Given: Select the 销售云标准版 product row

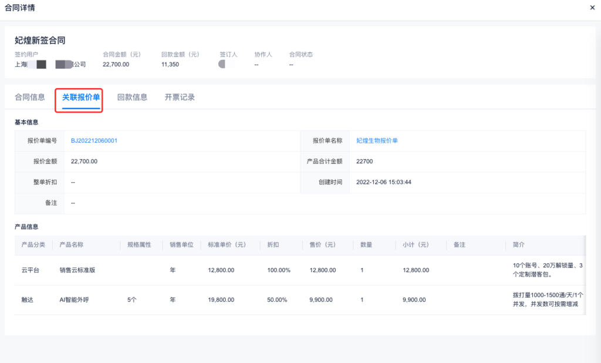Looking at the screenshot, I should pos(77,270).
